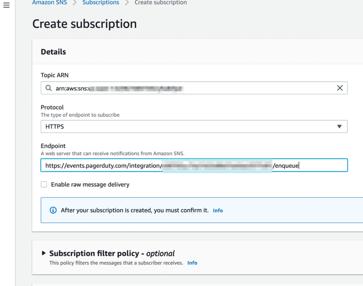The image size is (363, 286).
Task: Click the Info link about subscription confirmation
Action: coord(218,210)
